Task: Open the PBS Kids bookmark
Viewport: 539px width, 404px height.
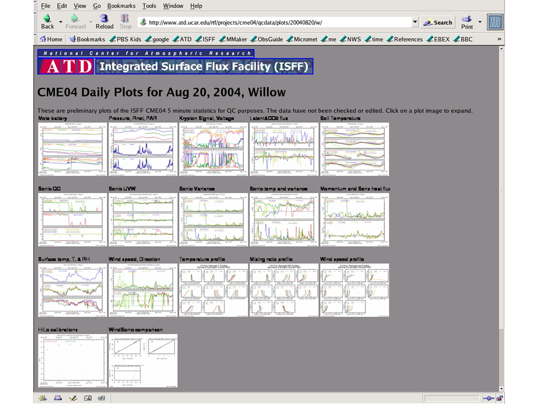Action: 125,39
